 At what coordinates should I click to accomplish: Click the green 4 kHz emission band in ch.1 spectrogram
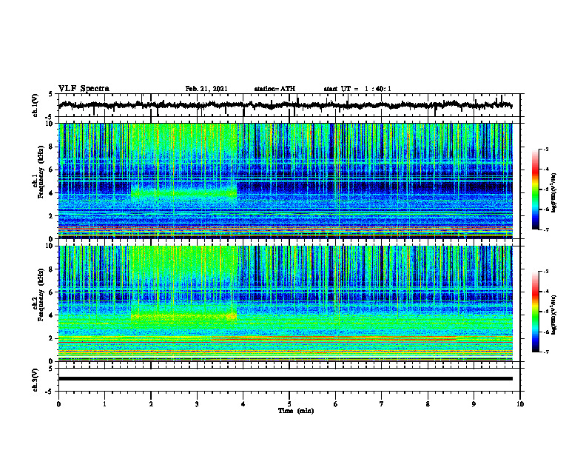coord(184,194)
